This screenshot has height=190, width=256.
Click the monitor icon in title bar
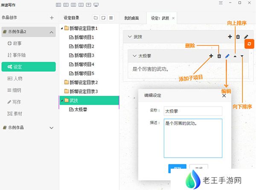96,5
